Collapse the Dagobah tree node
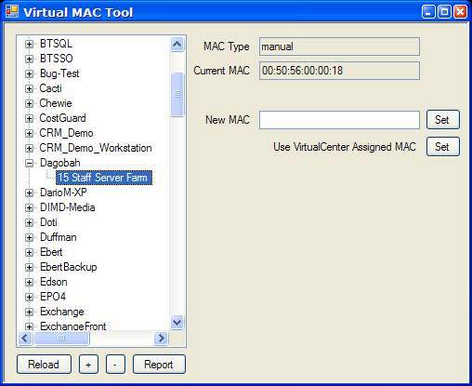The height and width of the screenshot is (386, 472). [x=29, y=163]
